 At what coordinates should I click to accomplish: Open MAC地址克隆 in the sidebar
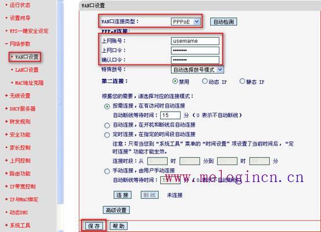[x=29, y=83]
